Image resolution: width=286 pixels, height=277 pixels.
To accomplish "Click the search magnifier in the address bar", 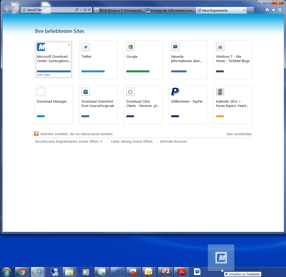I will coord(77,10).
